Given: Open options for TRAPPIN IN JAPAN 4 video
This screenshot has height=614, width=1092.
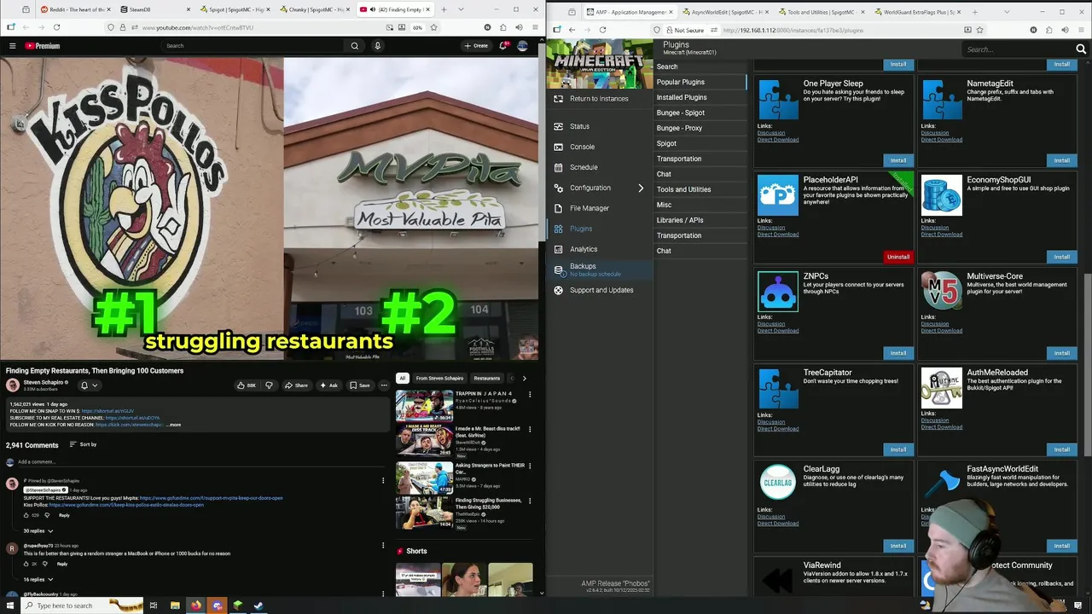Looking at the screenshot, I should [x=530, y=395].
